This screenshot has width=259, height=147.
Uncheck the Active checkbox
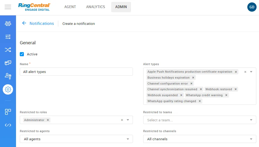[22, 54]
